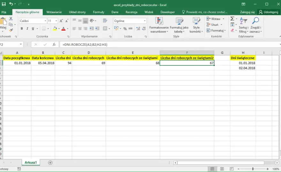Switch to the Wstawianie tab
The height and width of the screenshot is (172, 281).
pos(54,12)
